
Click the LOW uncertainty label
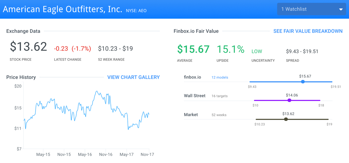click(x=256, y=52)
